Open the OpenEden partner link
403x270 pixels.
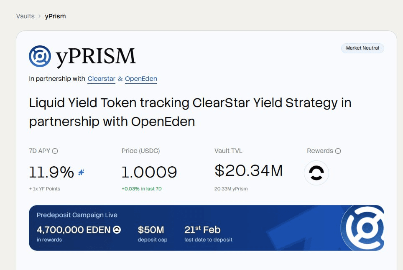click(141, 79)
